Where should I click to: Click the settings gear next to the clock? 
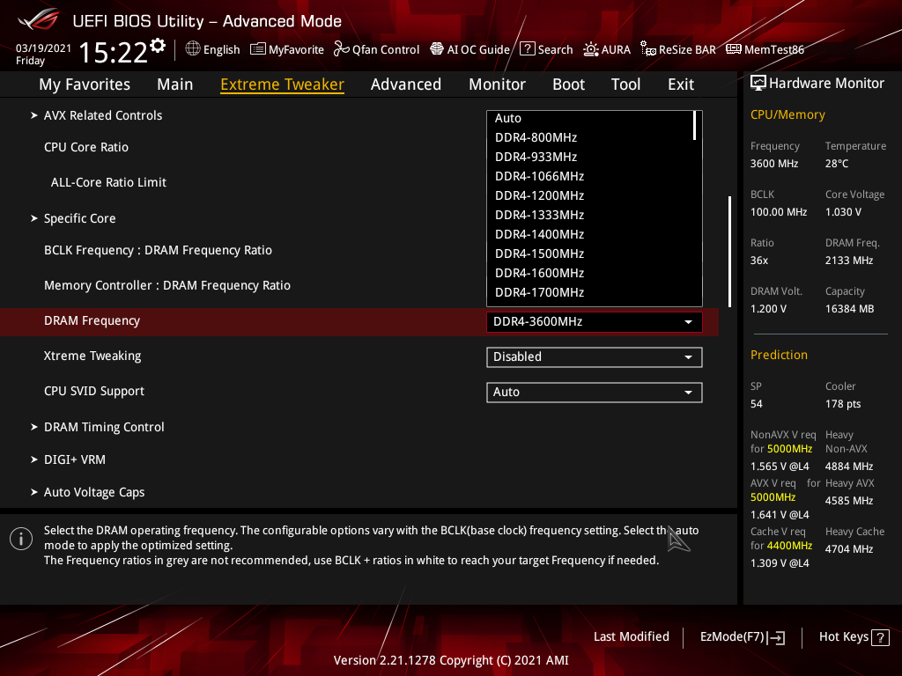coord(158,46)
